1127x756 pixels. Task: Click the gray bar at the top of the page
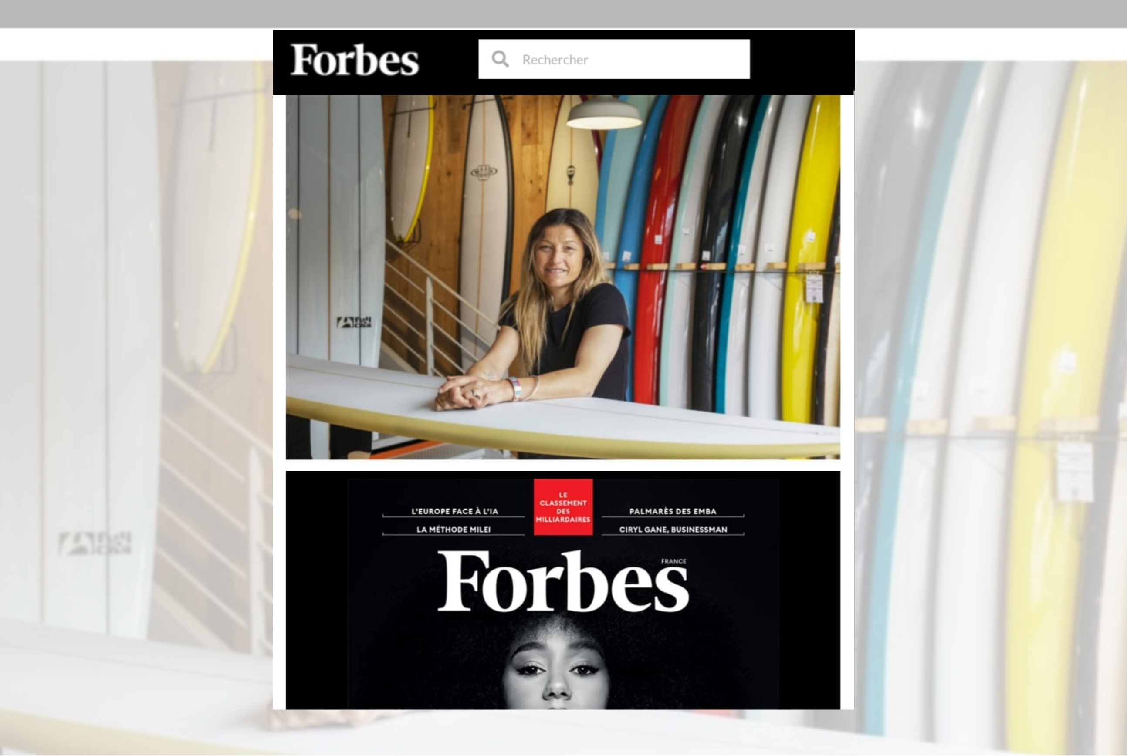tap(563, 13)
